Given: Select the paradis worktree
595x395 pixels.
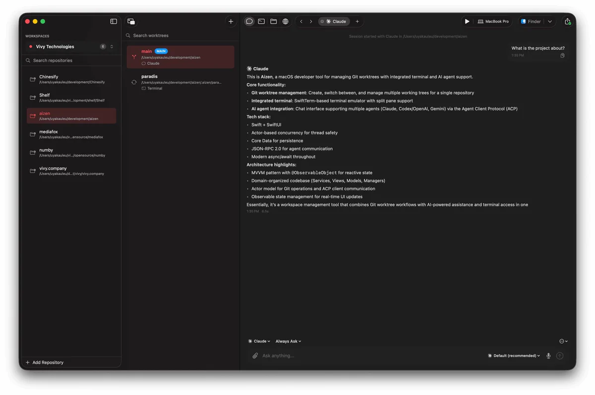Looking at the screenshot, I should [180, 82].
